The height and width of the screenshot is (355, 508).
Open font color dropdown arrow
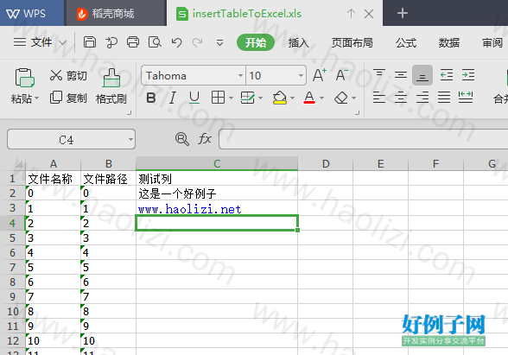[x=321, y=98]
